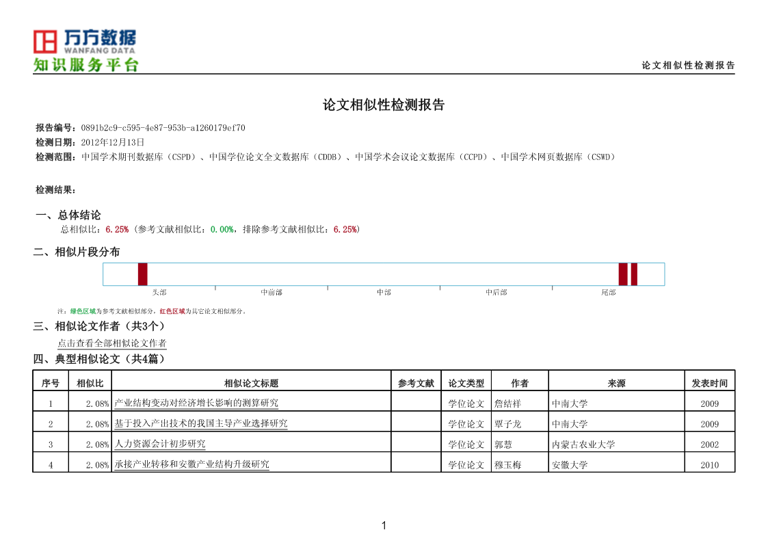Click the Wanfang Data logo
The width and height of the screenshot is (768, 543).
tap(85, 42)
